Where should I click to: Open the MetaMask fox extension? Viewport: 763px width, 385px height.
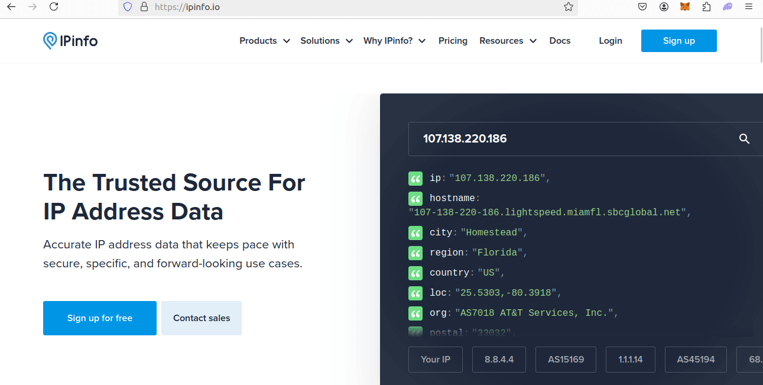pos(684,7)
